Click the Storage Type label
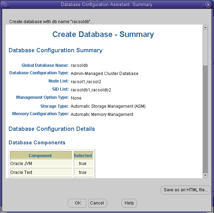214x213 pixels. tap(54, 106)
